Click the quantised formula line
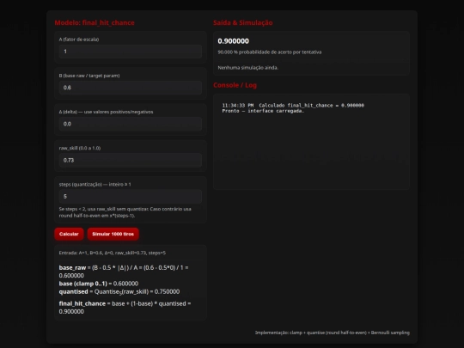Viewport: 464px width, 348px height. 119,292
